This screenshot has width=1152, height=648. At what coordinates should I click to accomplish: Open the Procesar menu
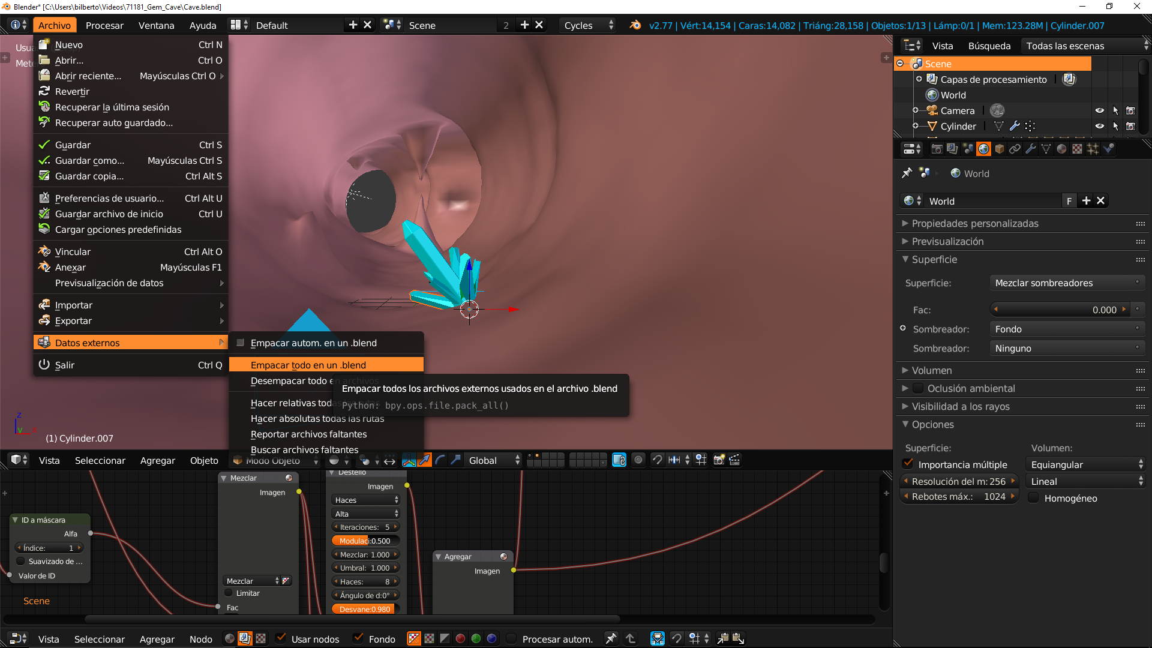[x=104, y=25]
